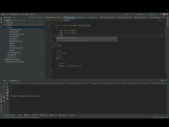The width and height of the screenshot is (169, 127).
Task: Toggle the Project side tool button
Action: click(1, 20)
